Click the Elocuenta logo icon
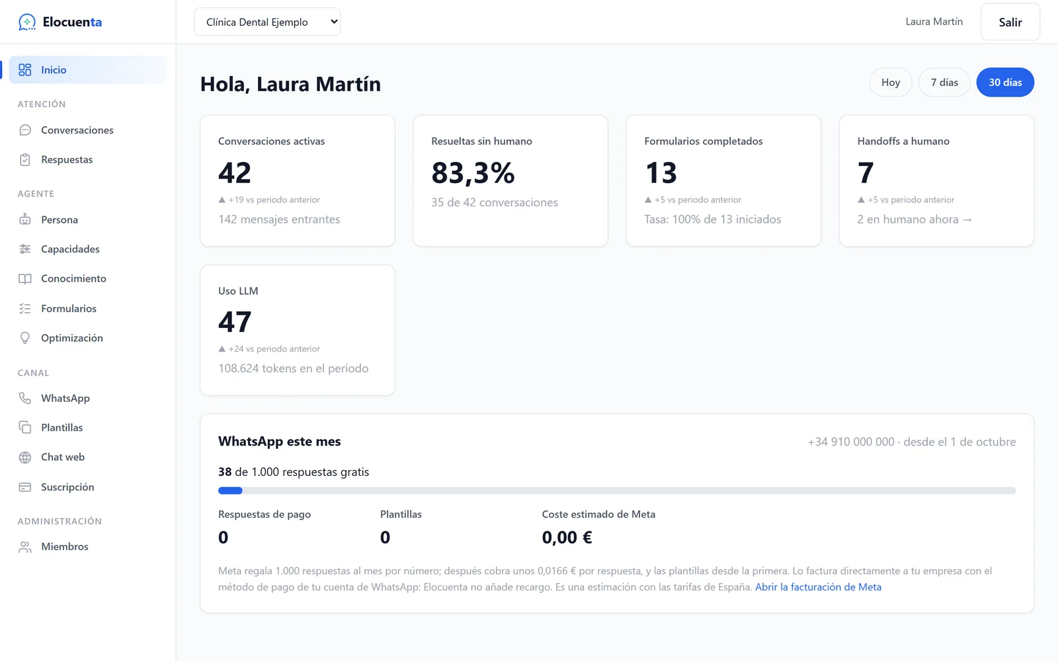Image resolution: width=1058 pixels, height=661 pixels. [x=27, y=22]
